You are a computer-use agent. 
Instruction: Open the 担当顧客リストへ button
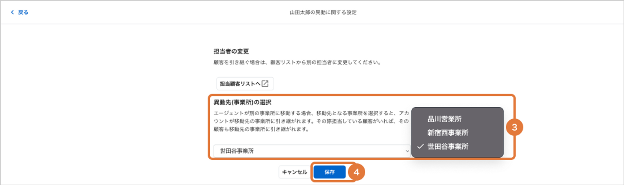click(x=245, y=84)
